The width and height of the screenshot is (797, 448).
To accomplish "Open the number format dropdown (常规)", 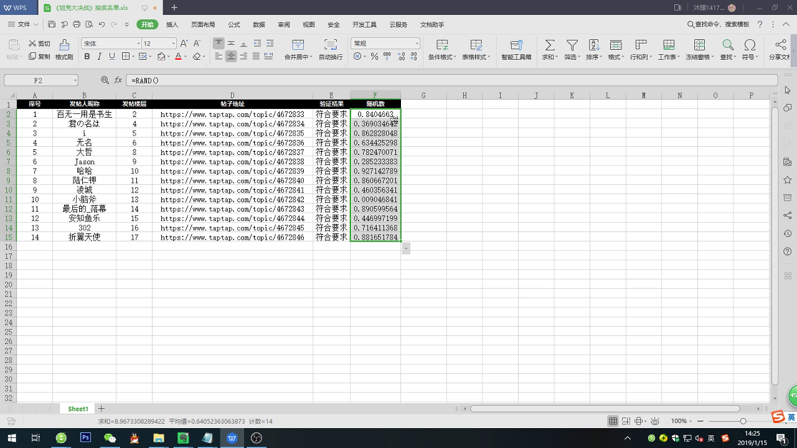I will pyautogui.click(x=417, y=44).
